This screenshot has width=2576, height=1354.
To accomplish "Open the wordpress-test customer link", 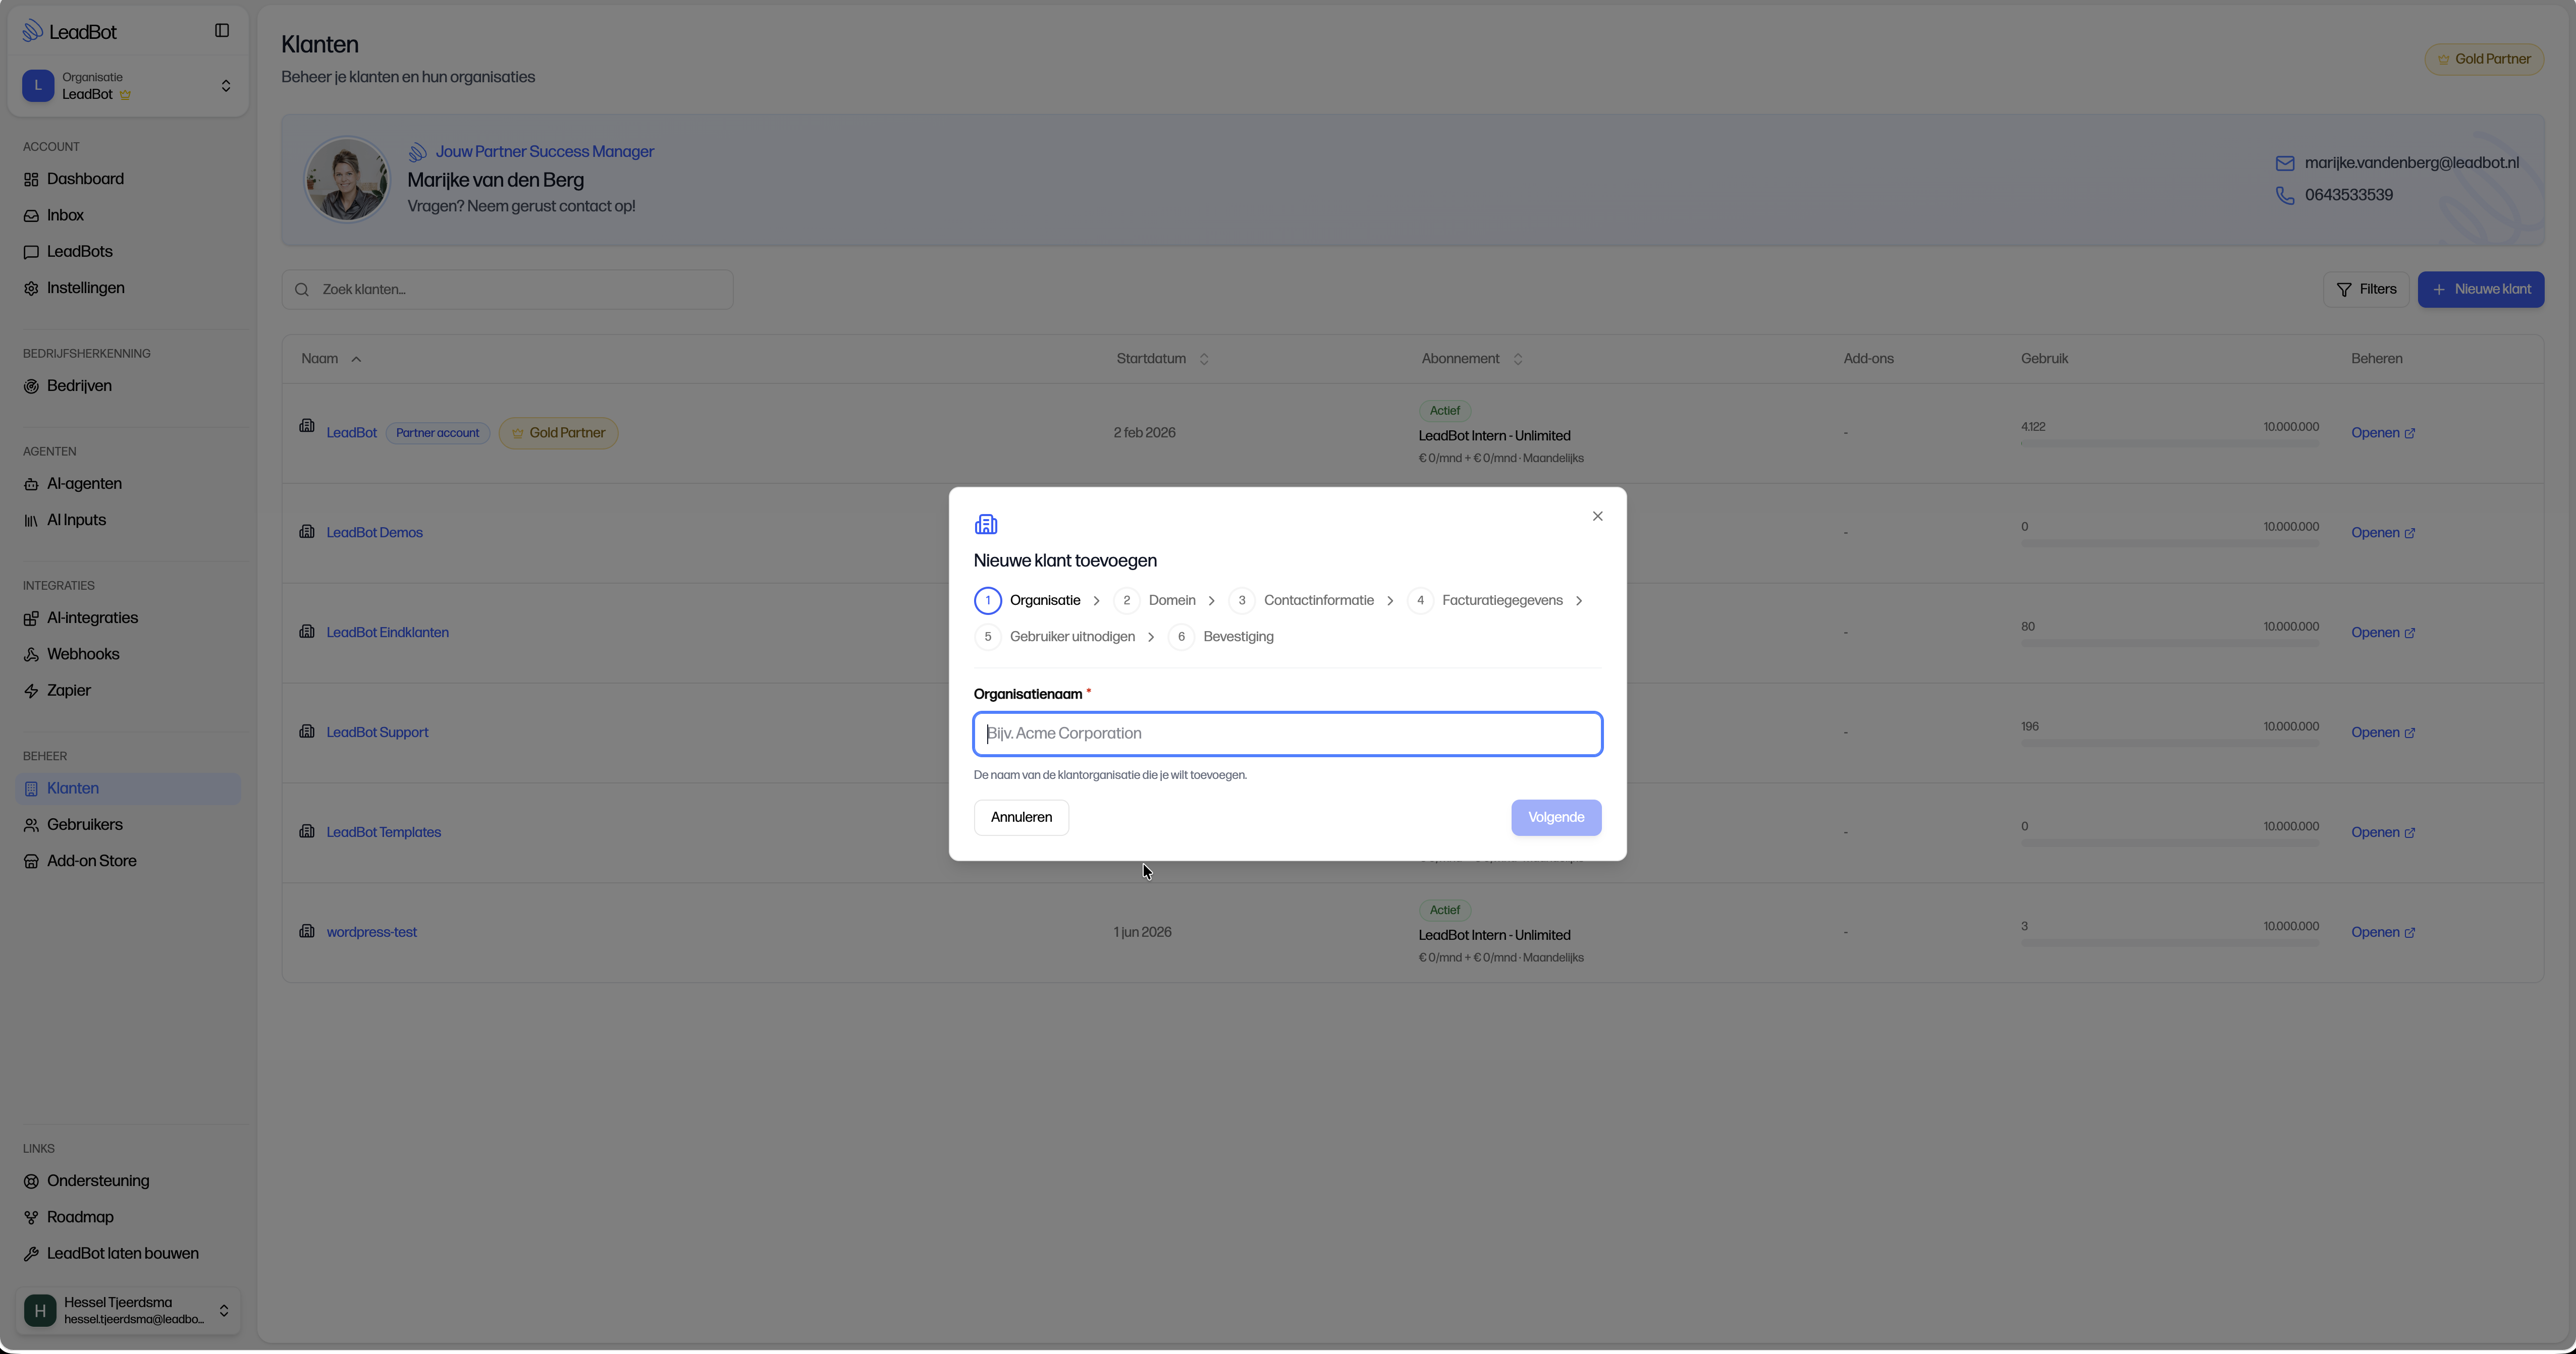I will 371,932.
